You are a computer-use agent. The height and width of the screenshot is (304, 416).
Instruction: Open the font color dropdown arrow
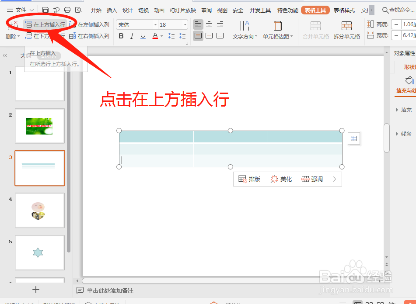(161, 36)
